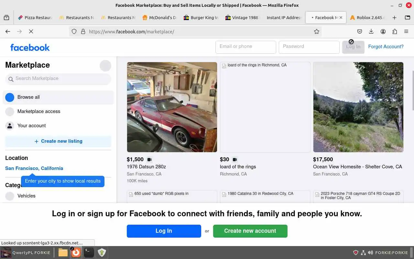The height and width of the screenshot is (259, 414).
Task: Click the Search Marketplace box
Action: tap(58, 79)
